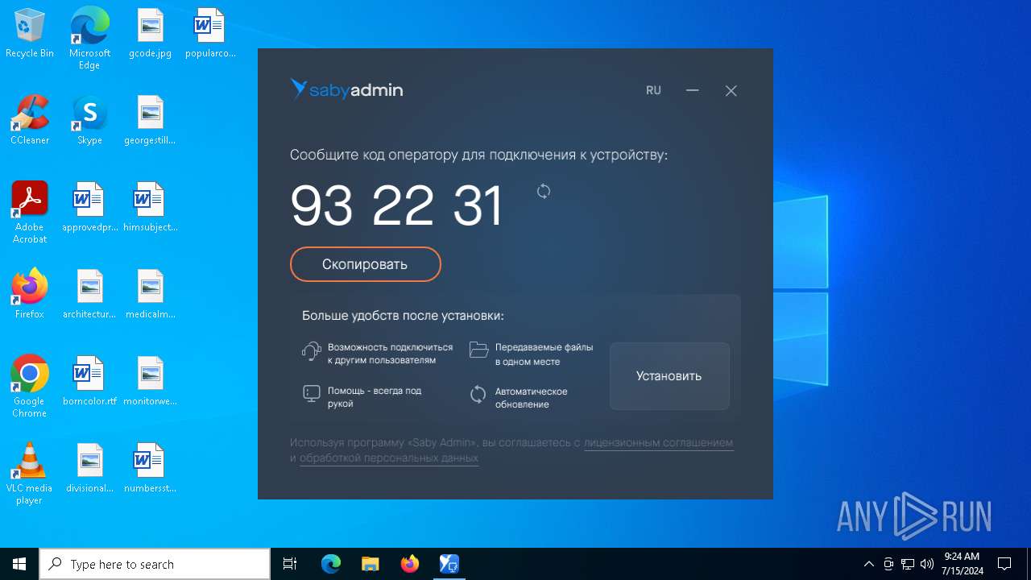Image resolution: width=1031 pixels, height=580 pixels.
Task: Select the Firefox desktop shortcut
Action: coord(30,294)
